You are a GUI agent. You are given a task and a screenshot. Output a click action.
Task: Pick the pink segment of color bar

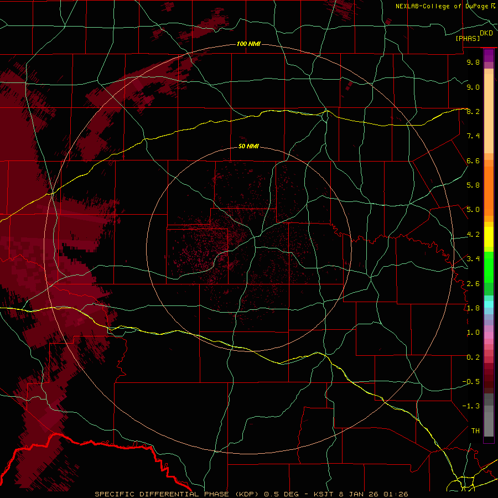click(489, 335)
